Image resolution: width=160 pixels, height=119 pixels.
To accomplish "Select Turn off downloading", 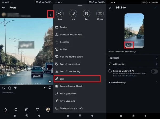I will tap(80, 71).
